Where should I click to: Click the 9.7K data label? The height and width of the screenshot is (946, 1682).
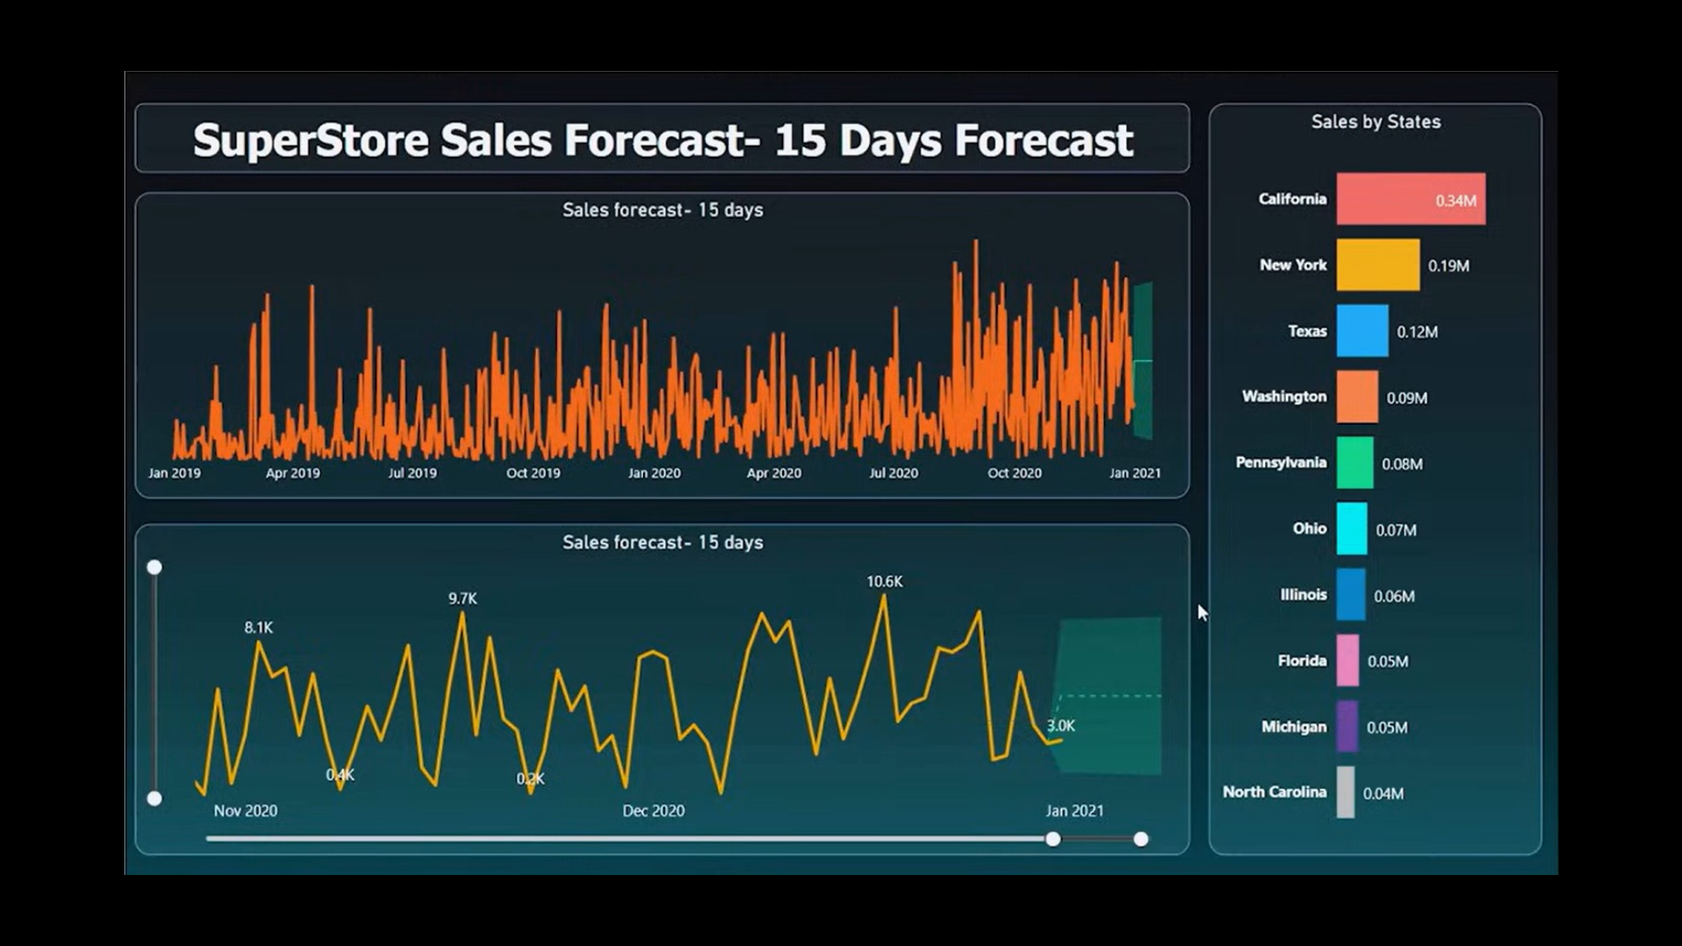(463, 598)
